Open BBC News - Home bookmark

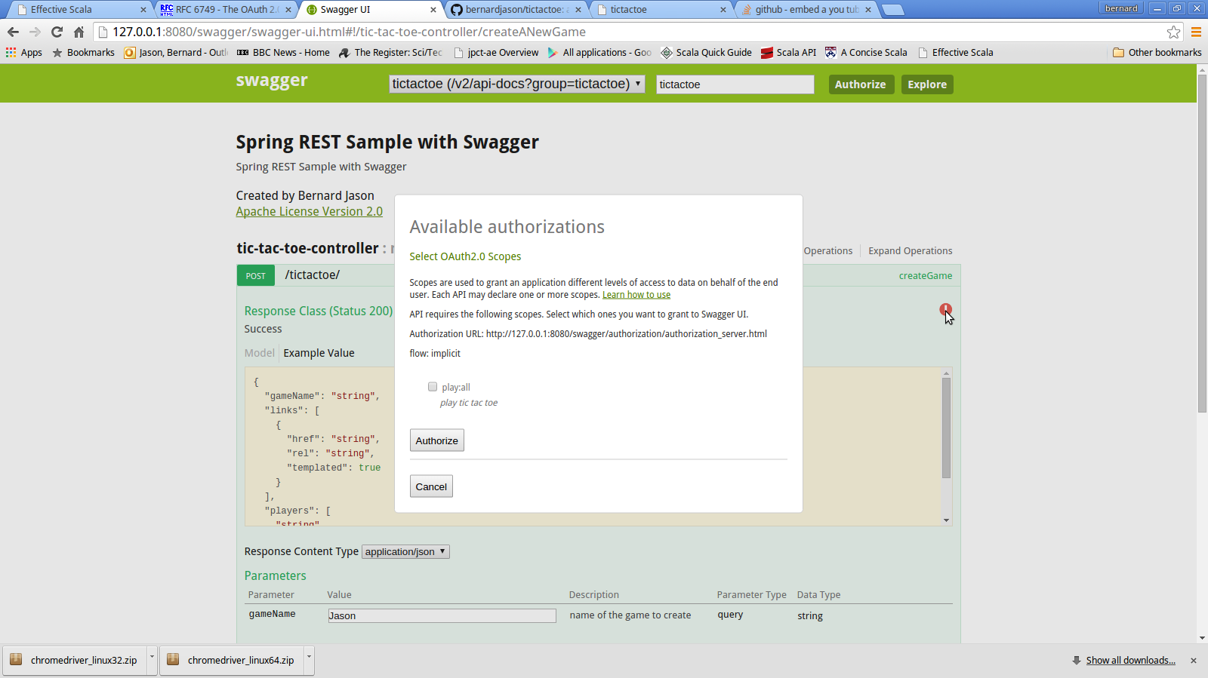coord(283,52)
